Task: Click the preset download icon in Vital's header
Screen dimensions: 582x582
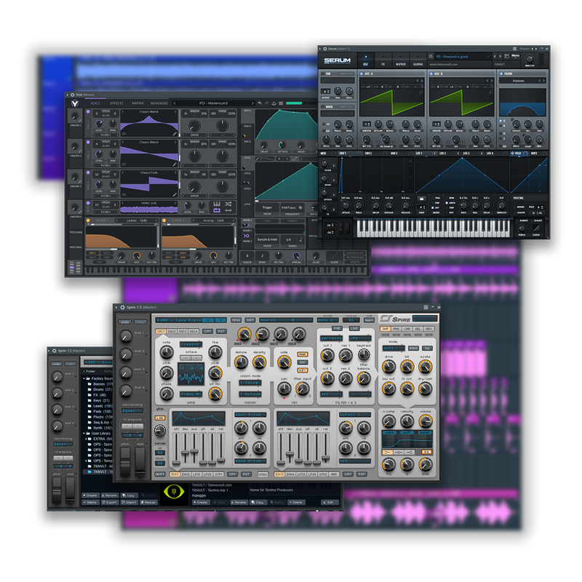Action: pyautogui.click(x=274, y=103)
